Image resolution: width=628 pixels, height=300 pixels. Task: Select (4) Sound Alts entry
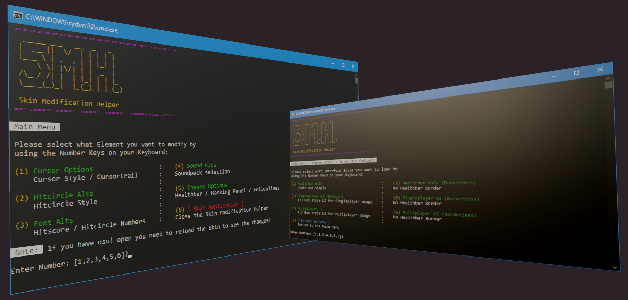coord(196,166)
